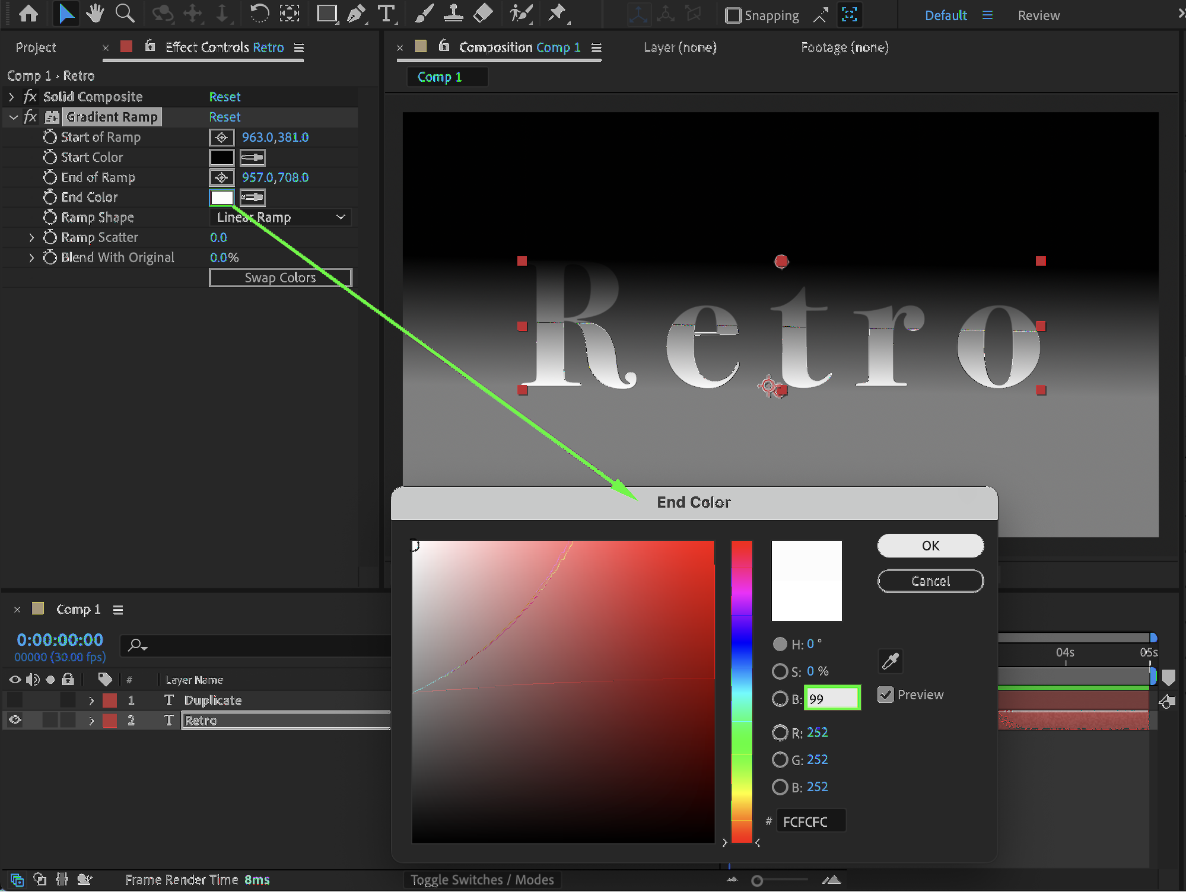The height and width of the screenshot is (892, 1186).
Task: Switch to the Footage (none) tab
Action: (844, 47)
